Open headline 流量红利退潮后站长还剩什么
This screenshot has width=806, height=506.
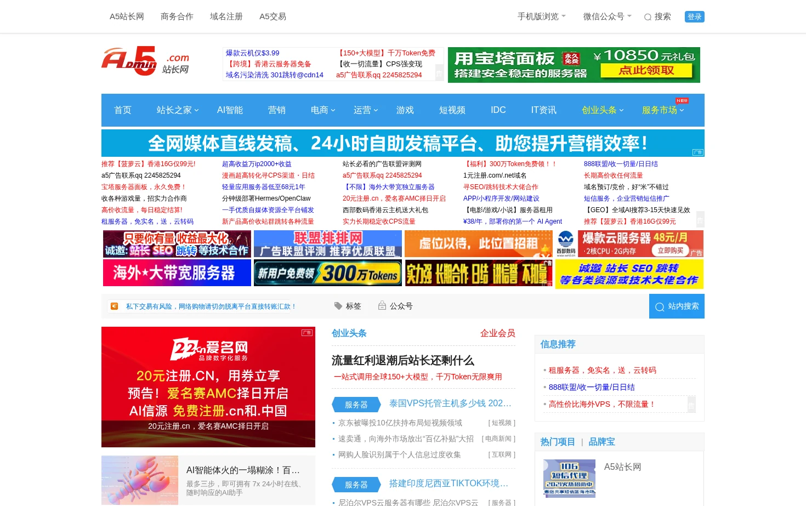point(403,361)
